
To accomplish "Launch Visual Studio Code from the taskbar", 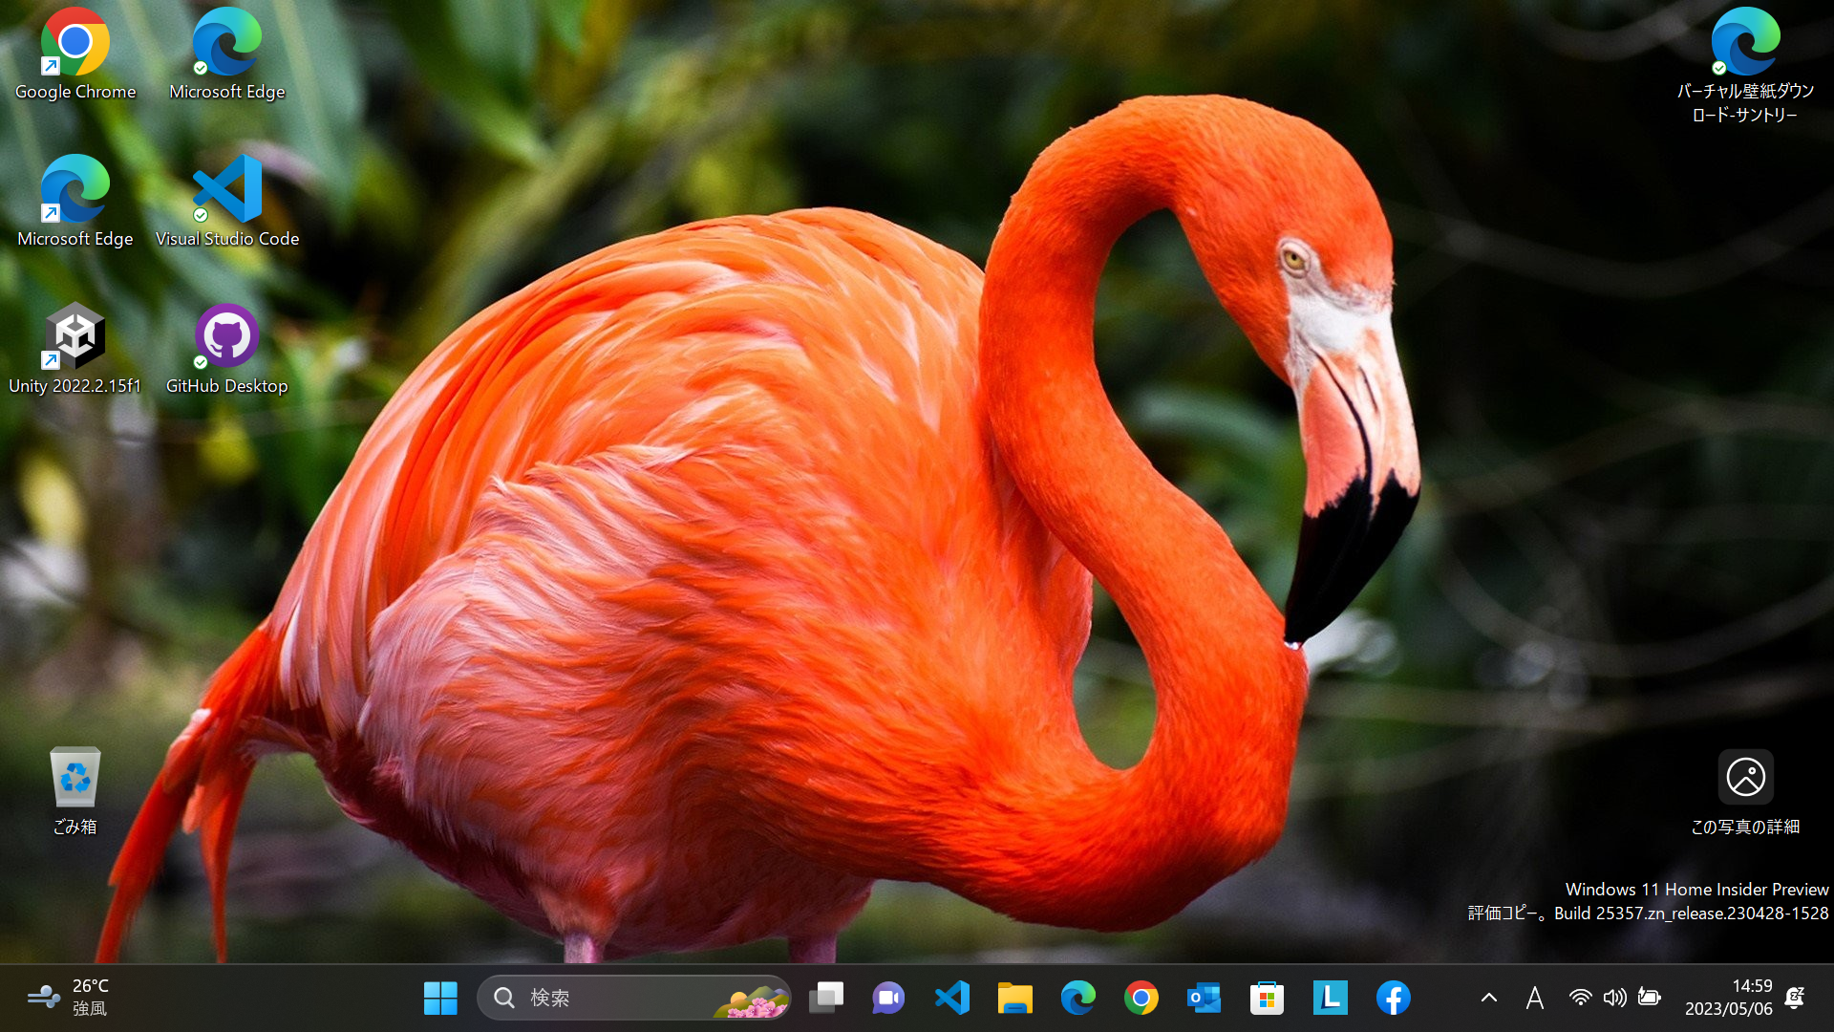I will [952, 999].
